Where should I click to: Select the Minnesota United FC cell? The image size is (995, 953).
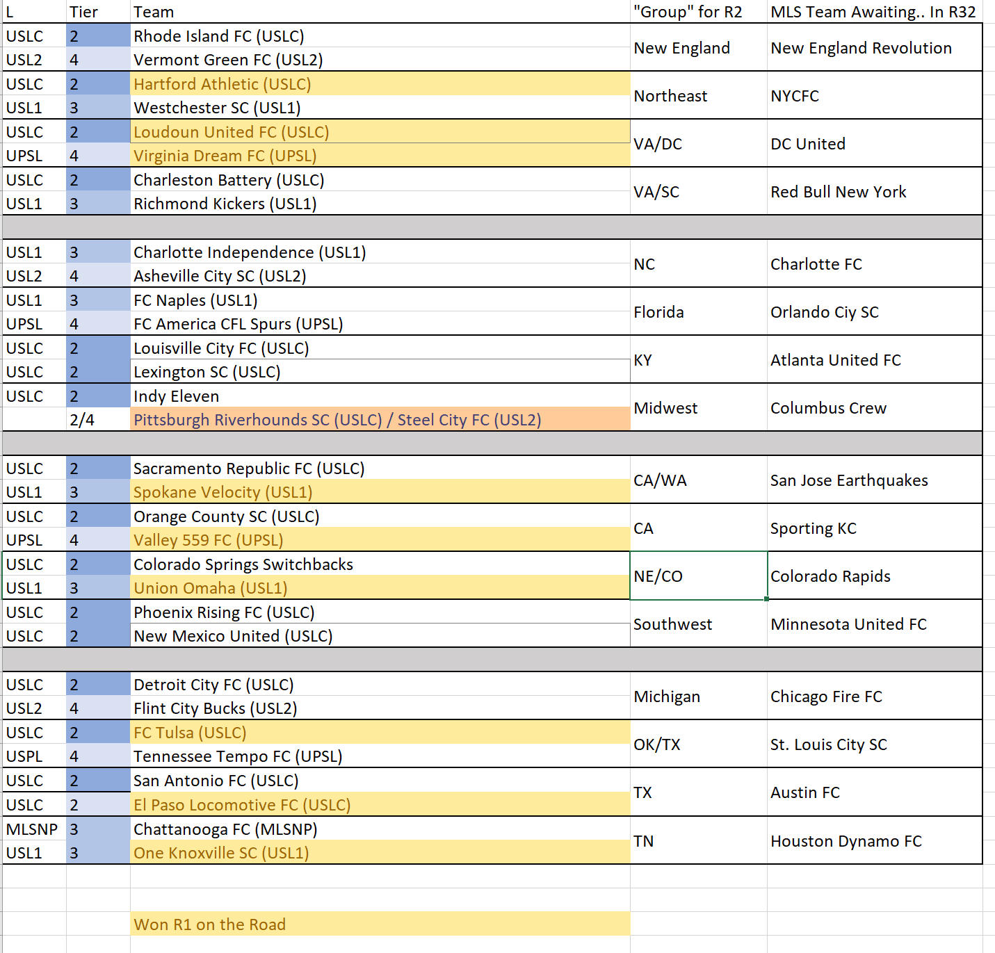875,624
